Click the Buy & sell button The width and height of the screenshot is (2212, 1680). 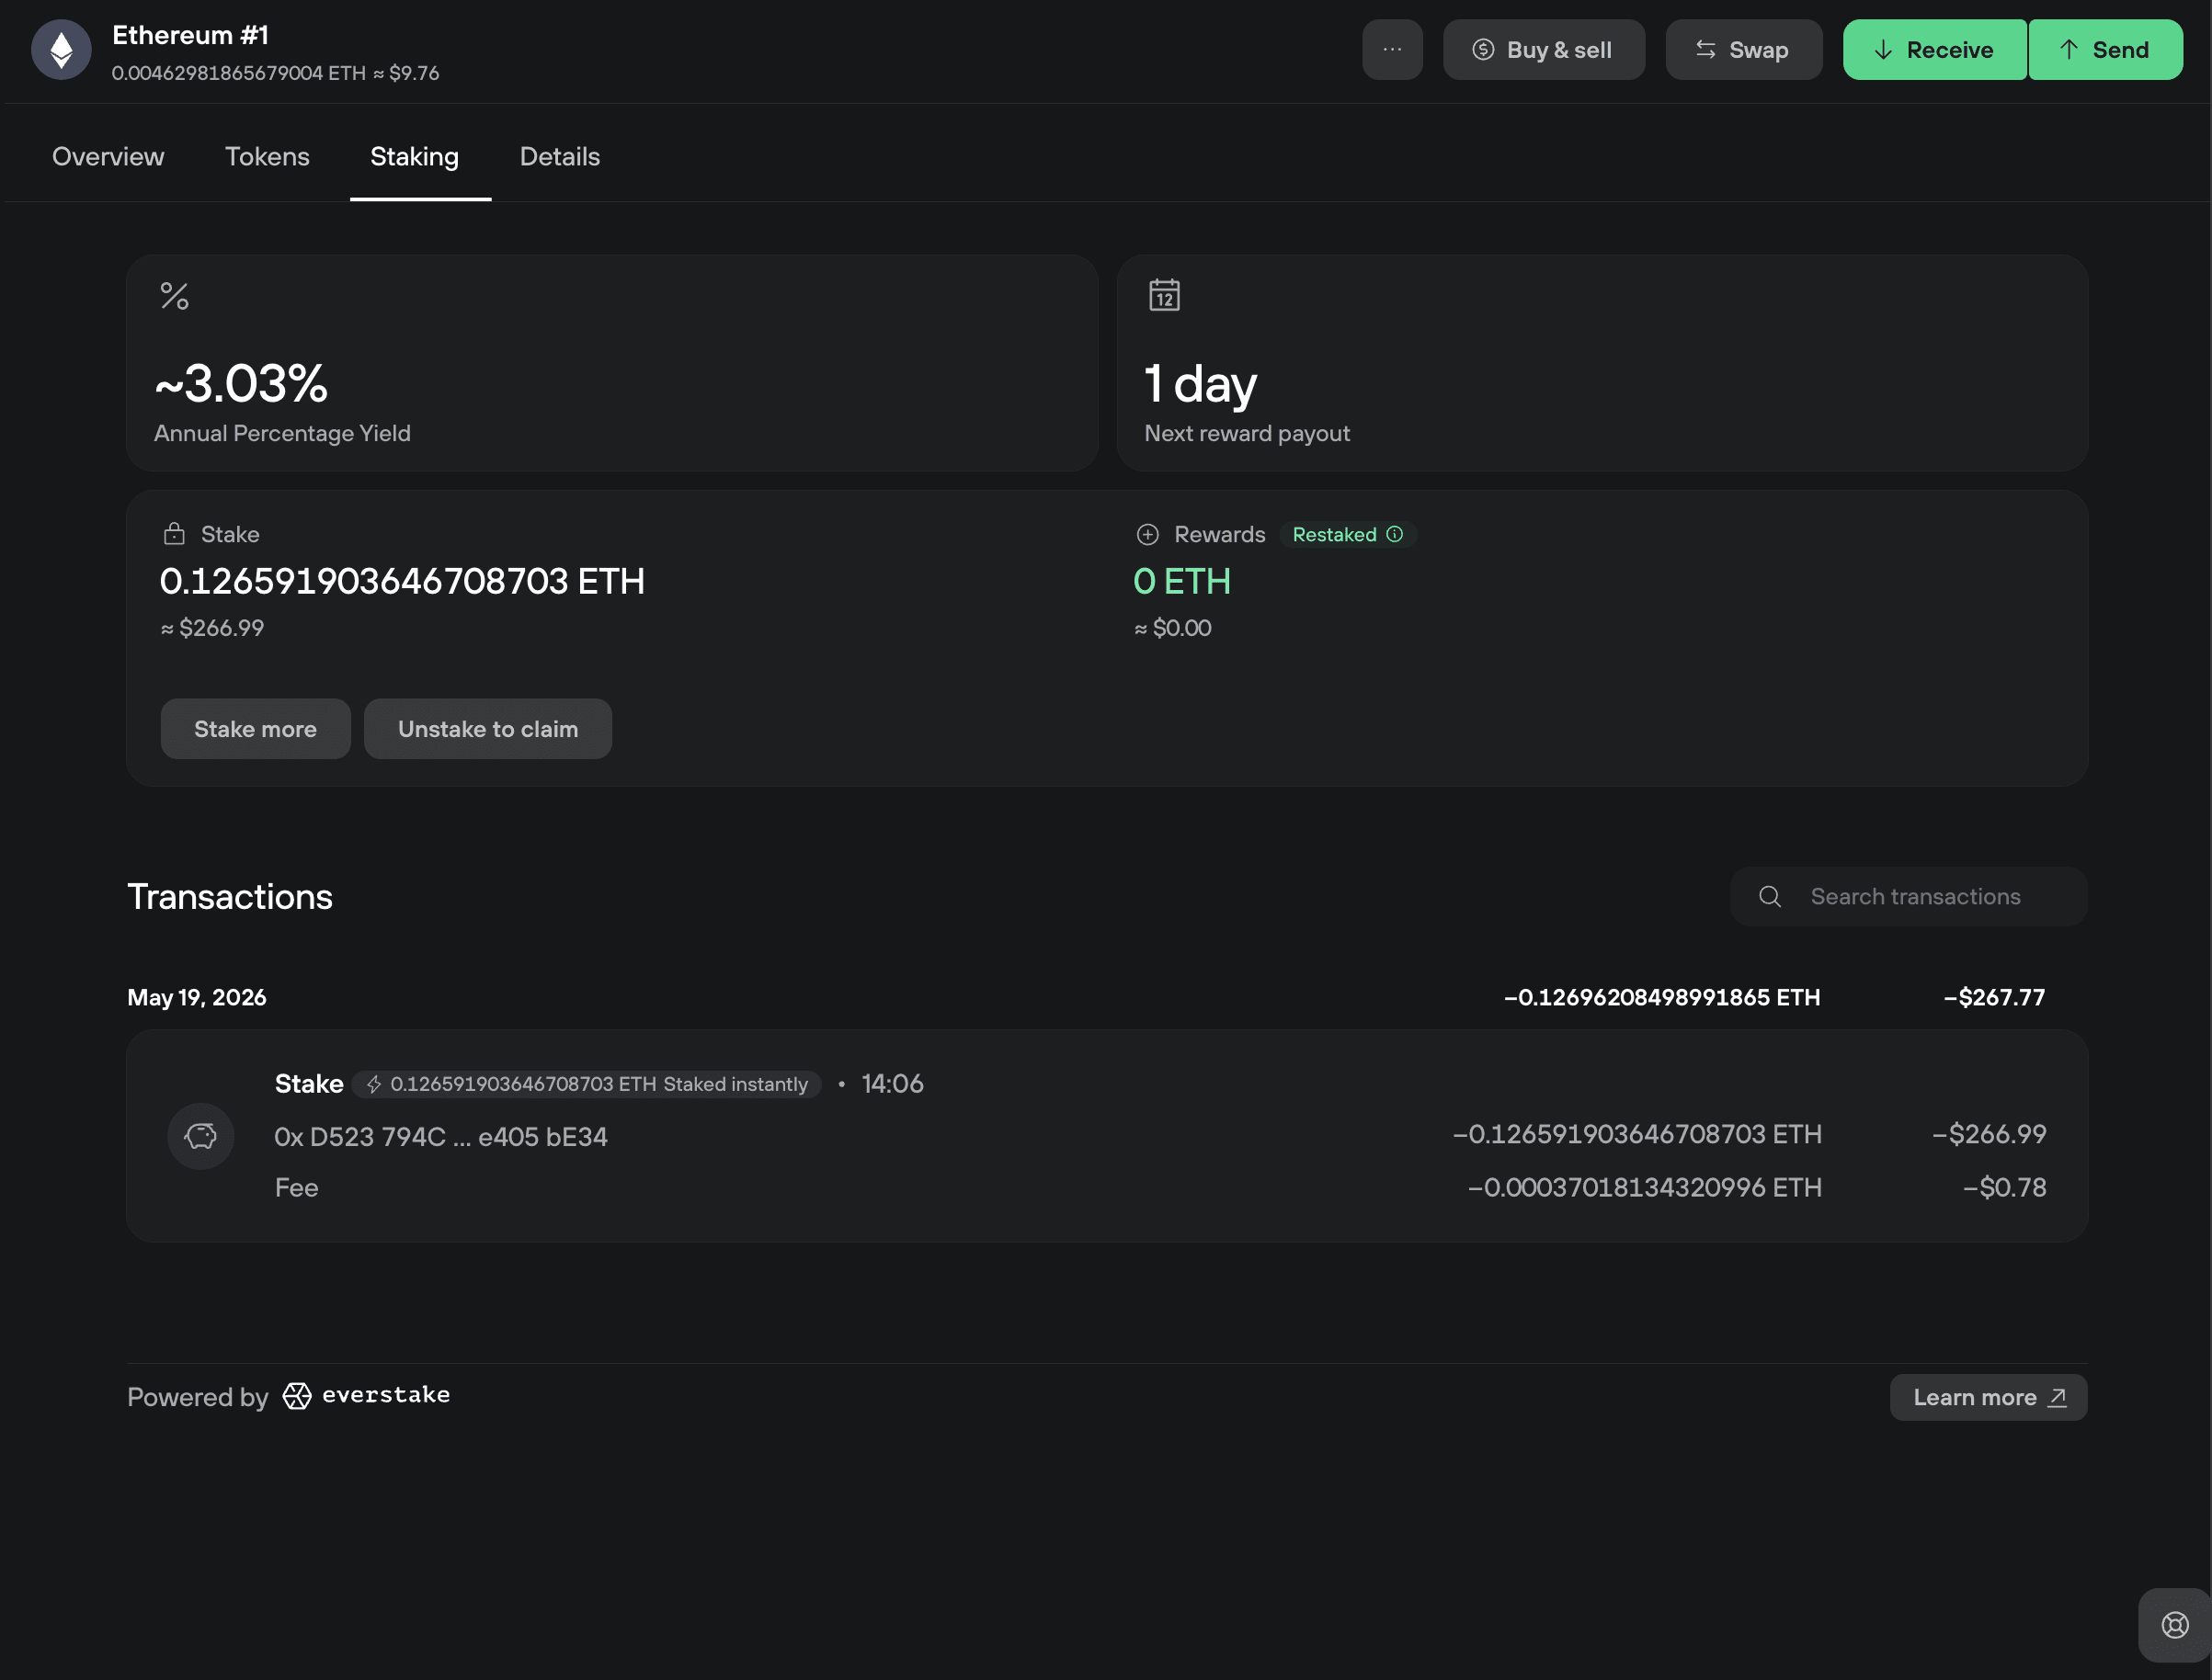(1543, 50)
